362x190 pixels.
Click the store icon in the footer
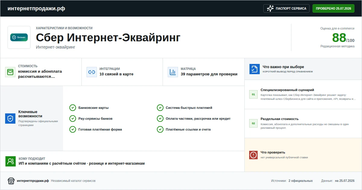tap(11, 181)
